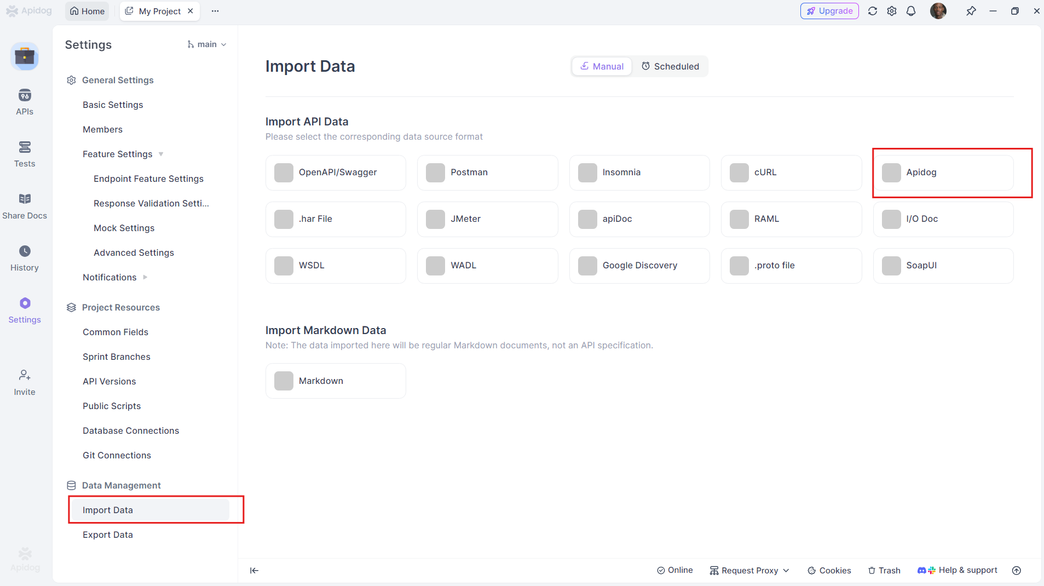
Task: Open Advanced Settings
Action: click(x=134, y=252)
